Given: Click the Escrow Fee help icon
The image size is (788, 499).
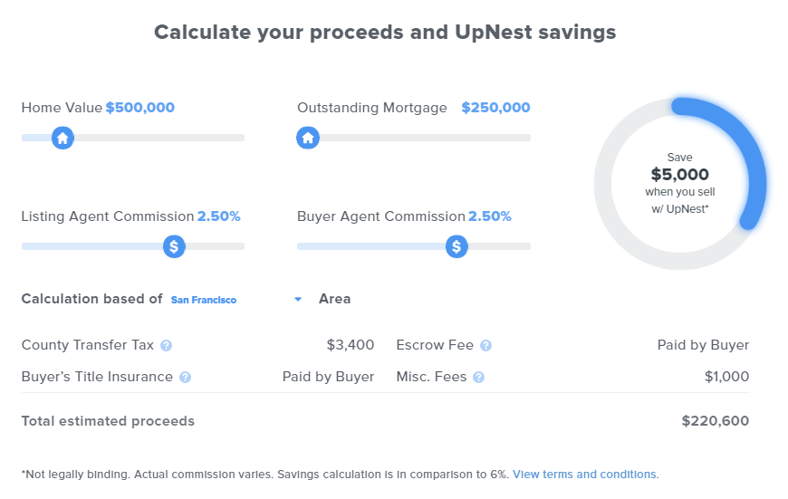Looking at the screenshot, I should tap(486, 345).
